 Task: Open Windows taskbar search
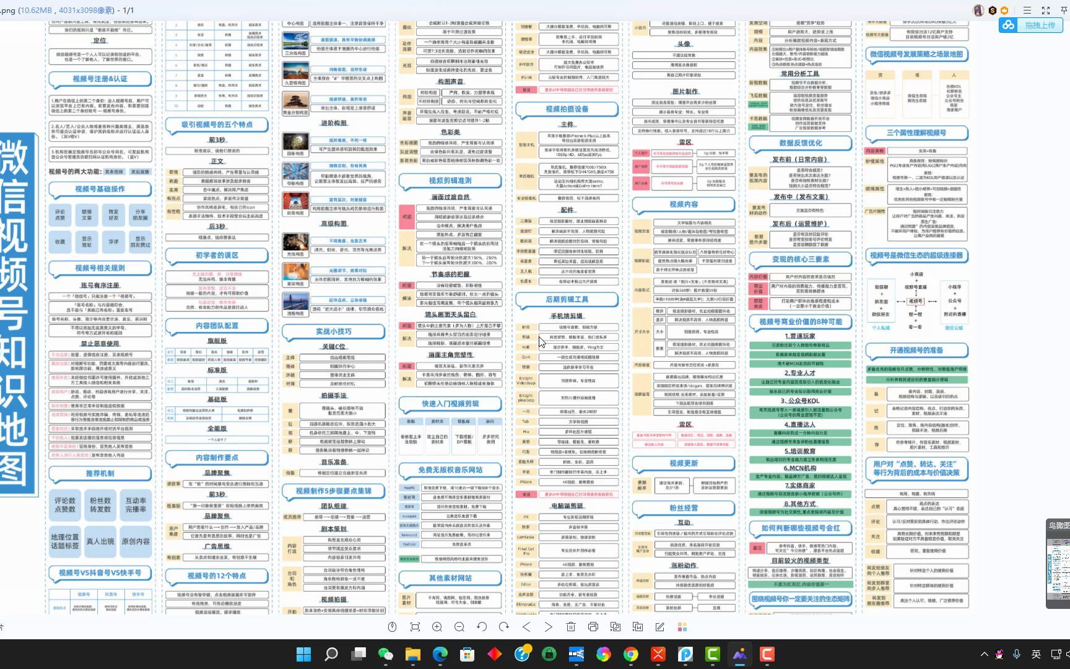tap(331, 654)
